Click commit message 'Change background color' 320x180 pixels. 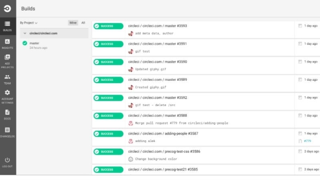156,159
